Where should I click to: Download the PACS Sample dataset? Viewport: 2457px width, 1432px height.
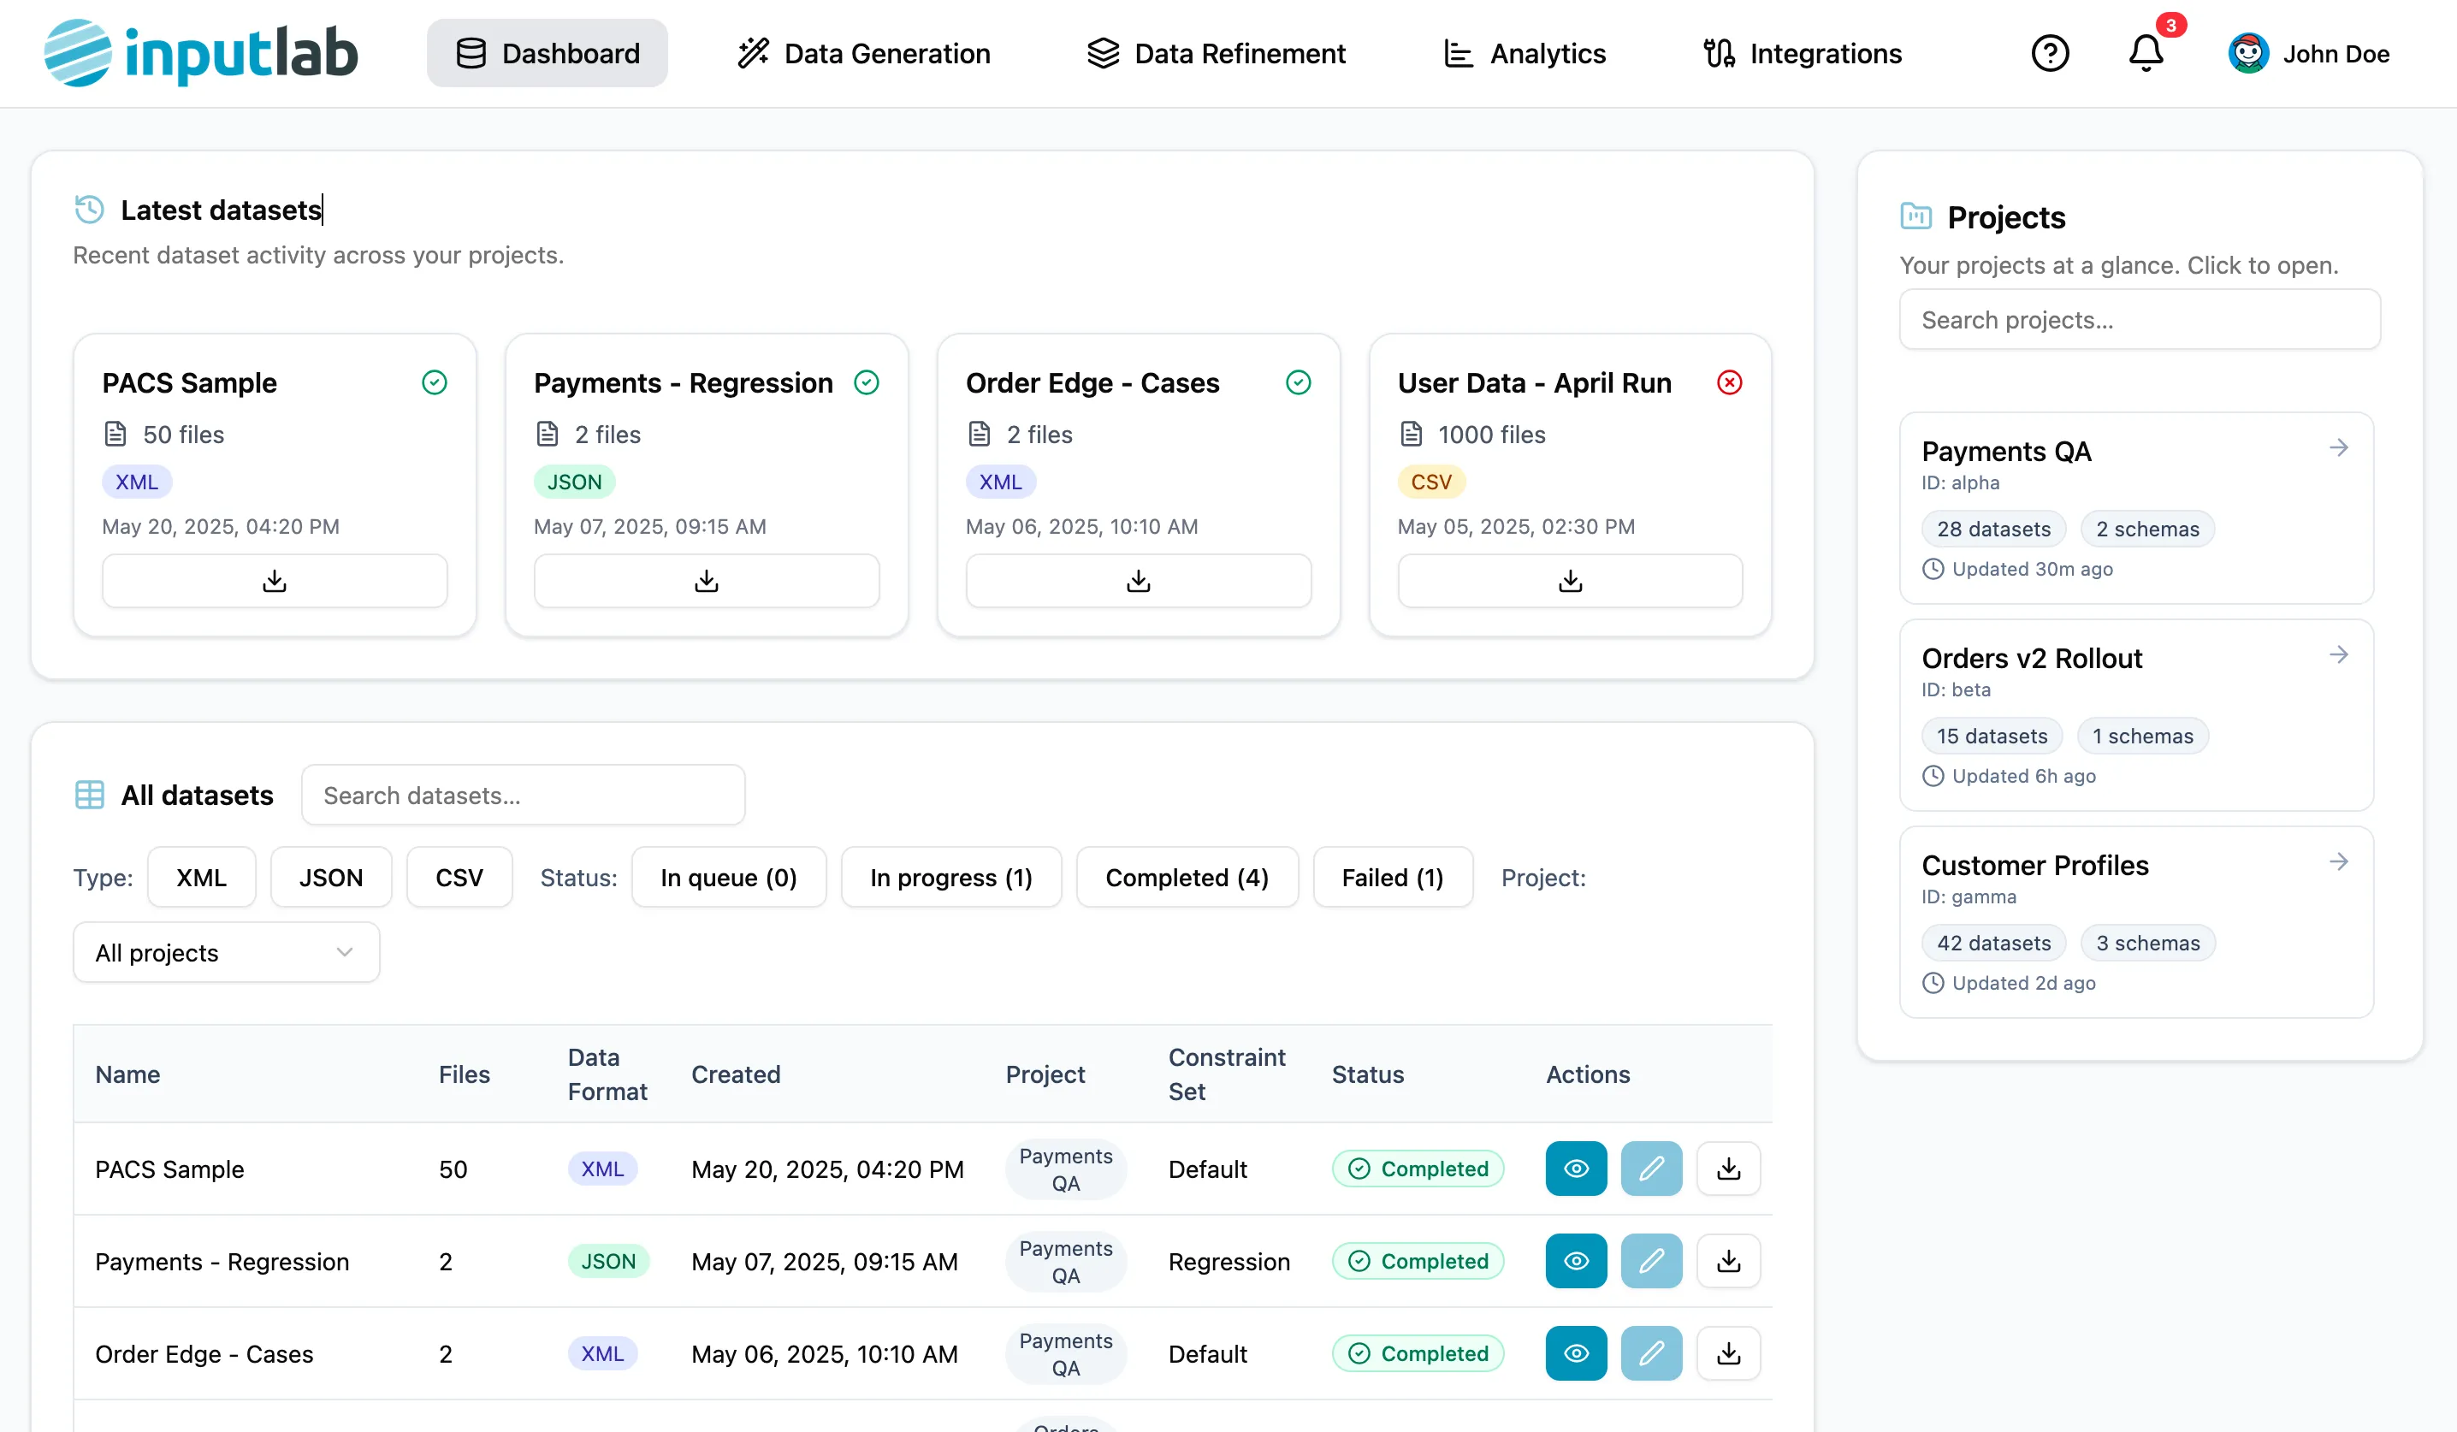274,580
